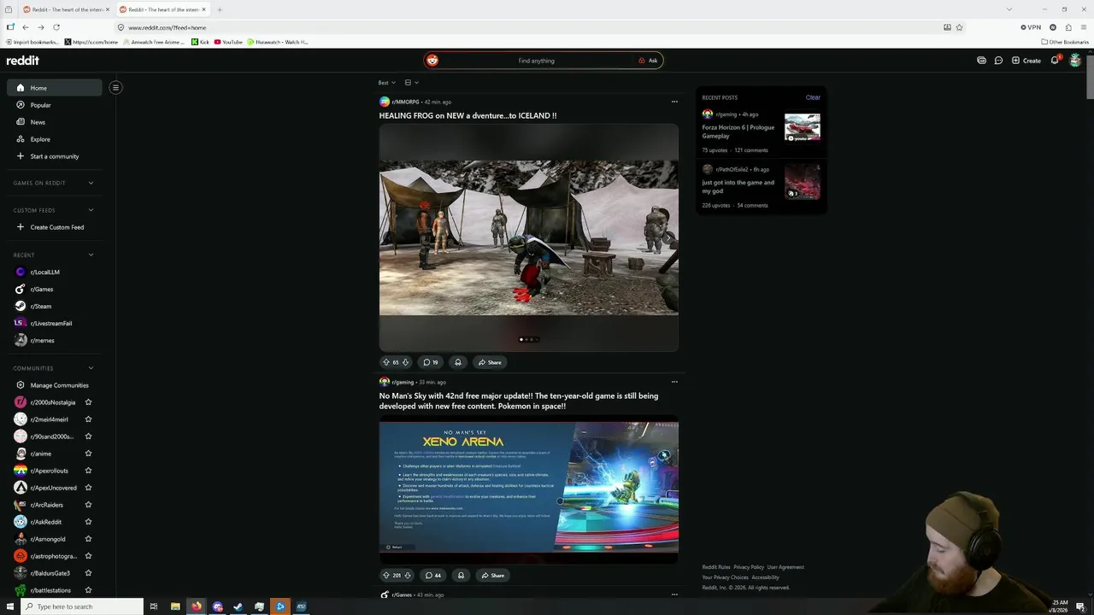Go back with browser back arrow
The image size is (1094, 615).
(x=26, y=27)
